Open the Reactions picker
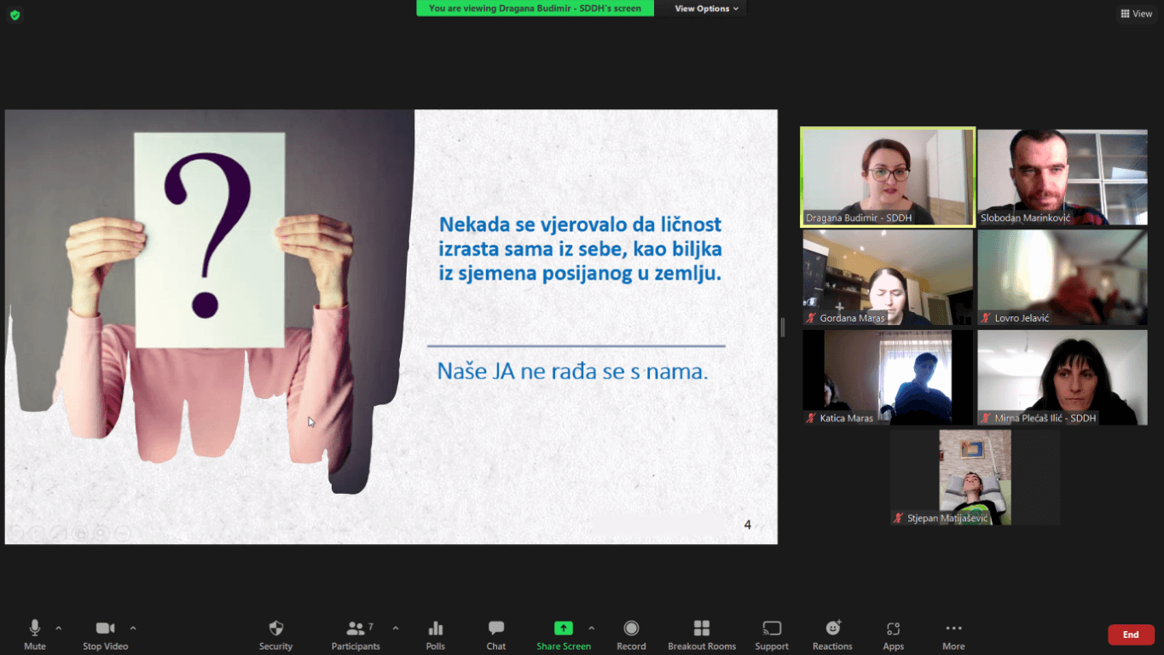 coord(832,634)
